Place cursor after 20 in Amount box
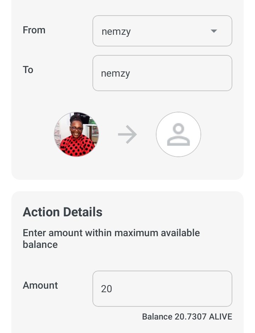This screenshot has height=333, width=255. tap(113, 289)
